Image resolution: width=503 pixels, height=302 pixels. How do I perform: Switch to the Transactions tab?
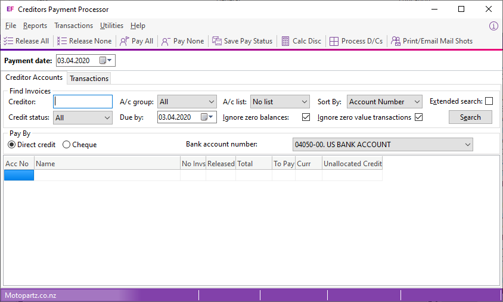pos(89,79)
